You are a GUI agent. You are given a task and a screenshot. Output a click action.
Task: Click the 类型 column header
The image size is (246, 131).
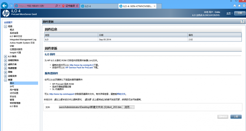[71, 35]
